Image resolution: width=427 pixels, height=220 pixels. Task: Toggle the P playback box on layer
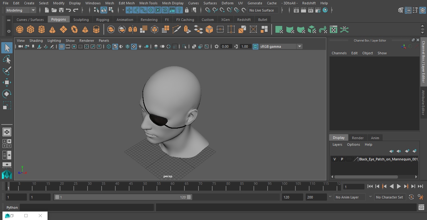(342, 159)
